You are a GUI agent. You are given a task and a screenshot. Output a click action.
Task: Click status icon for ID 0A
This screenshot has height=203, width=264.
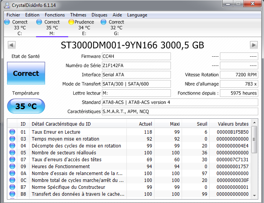pos(12,173)
